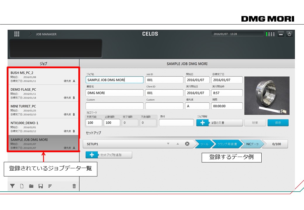
Task: Click the 実行開始時 8:57 field
Action: (227, 93)
